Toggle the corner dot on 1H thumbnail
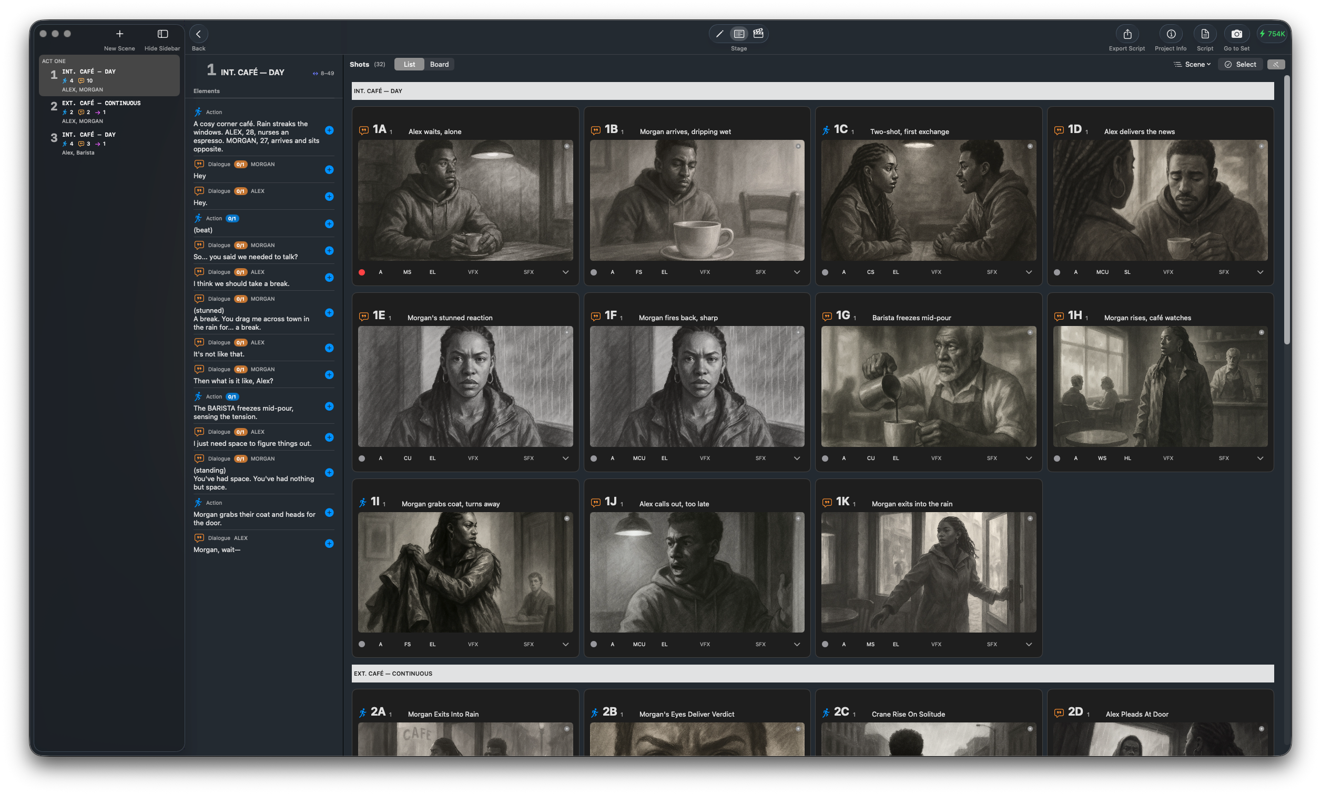Screen dimensions: 1321x795 point(1261,333)
